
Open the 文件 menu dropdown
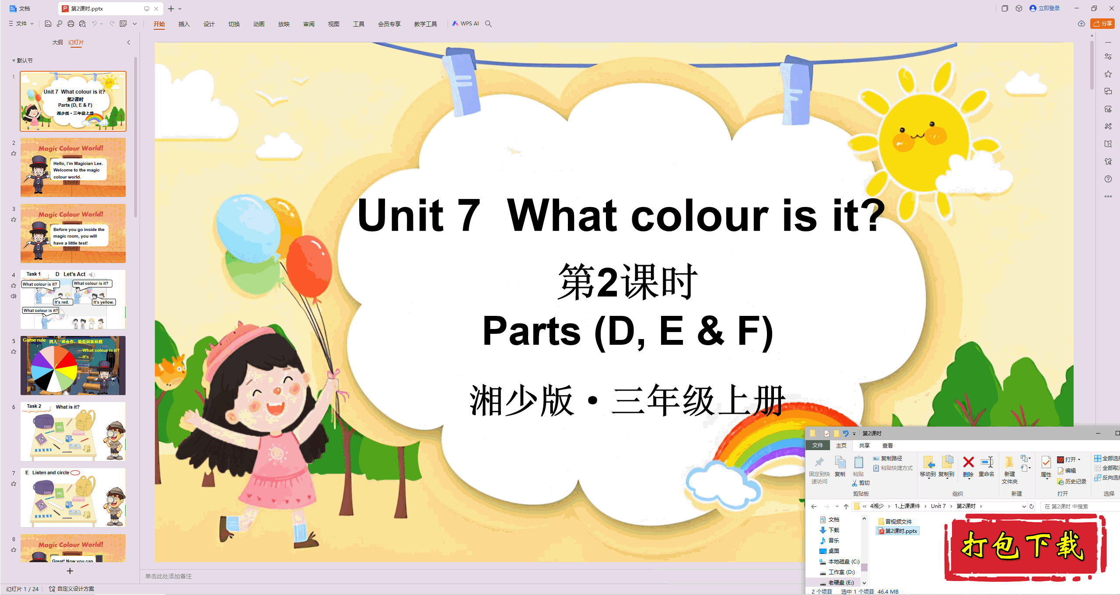[21, 24]
